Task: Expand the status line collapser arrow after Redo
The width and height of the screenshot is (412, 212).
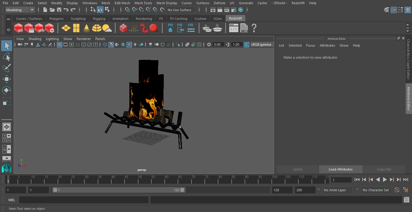Action: [x=80, y=10]
